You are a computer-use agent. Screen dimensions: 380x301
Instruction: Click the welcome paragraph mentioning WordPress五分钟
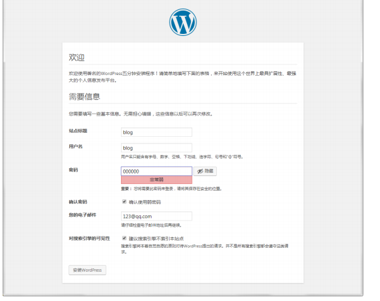coord(182,76)
